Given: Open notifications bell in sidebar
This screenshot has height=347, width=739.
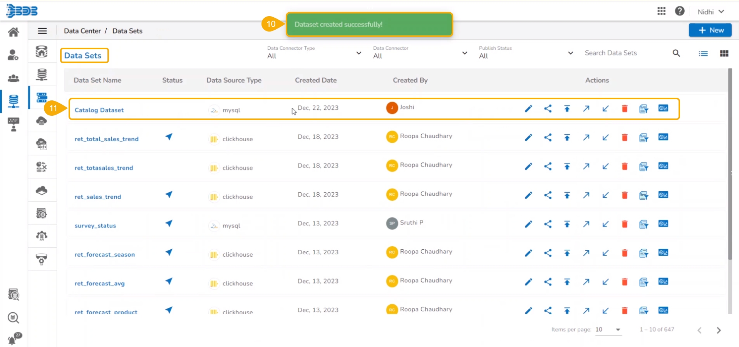Looking at the screenshot, I should 13,339.
